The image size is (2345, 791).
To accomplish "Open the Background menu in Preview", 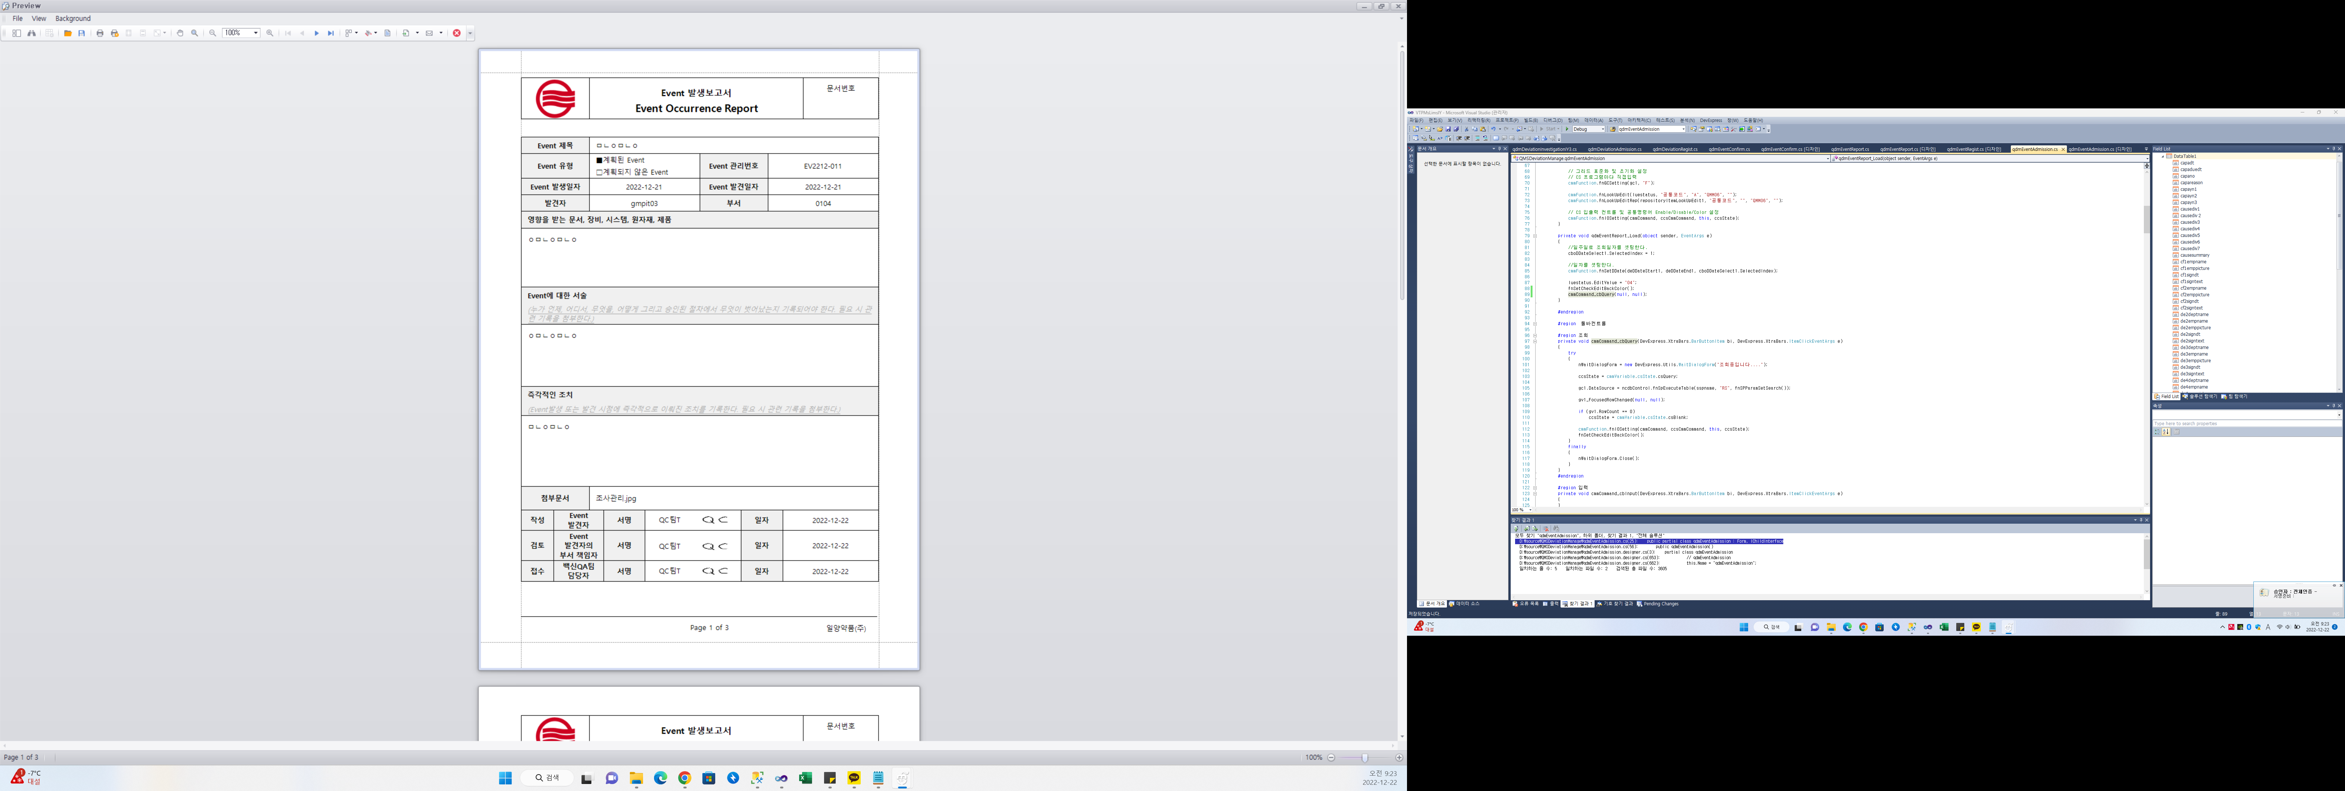I will click(73, 18).
